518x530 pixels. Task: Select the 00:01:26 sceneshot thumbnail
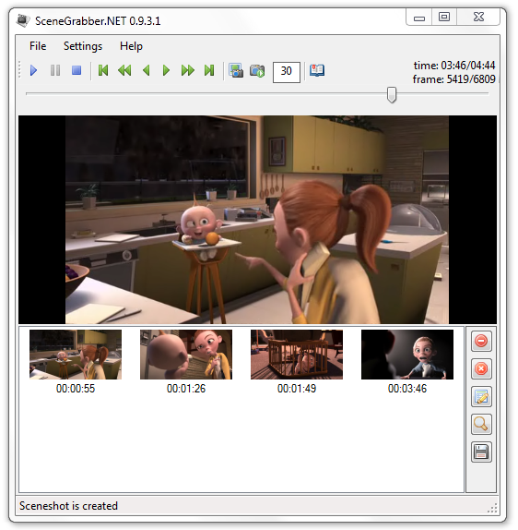coord(186,355)
